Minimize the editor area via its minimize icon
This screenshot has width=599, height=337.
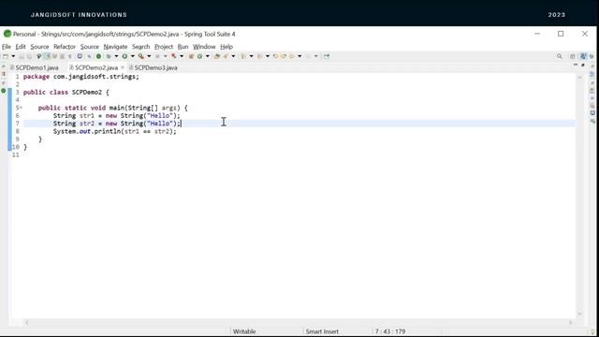pyautogui.click(x=576, y=66)
